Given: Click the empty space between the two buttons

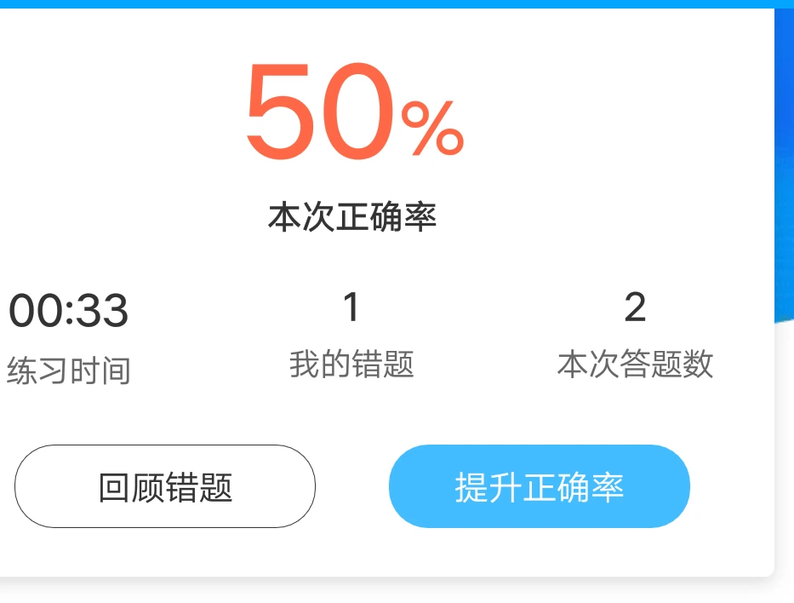Looking at the screenshot, I should coord(352,487).
